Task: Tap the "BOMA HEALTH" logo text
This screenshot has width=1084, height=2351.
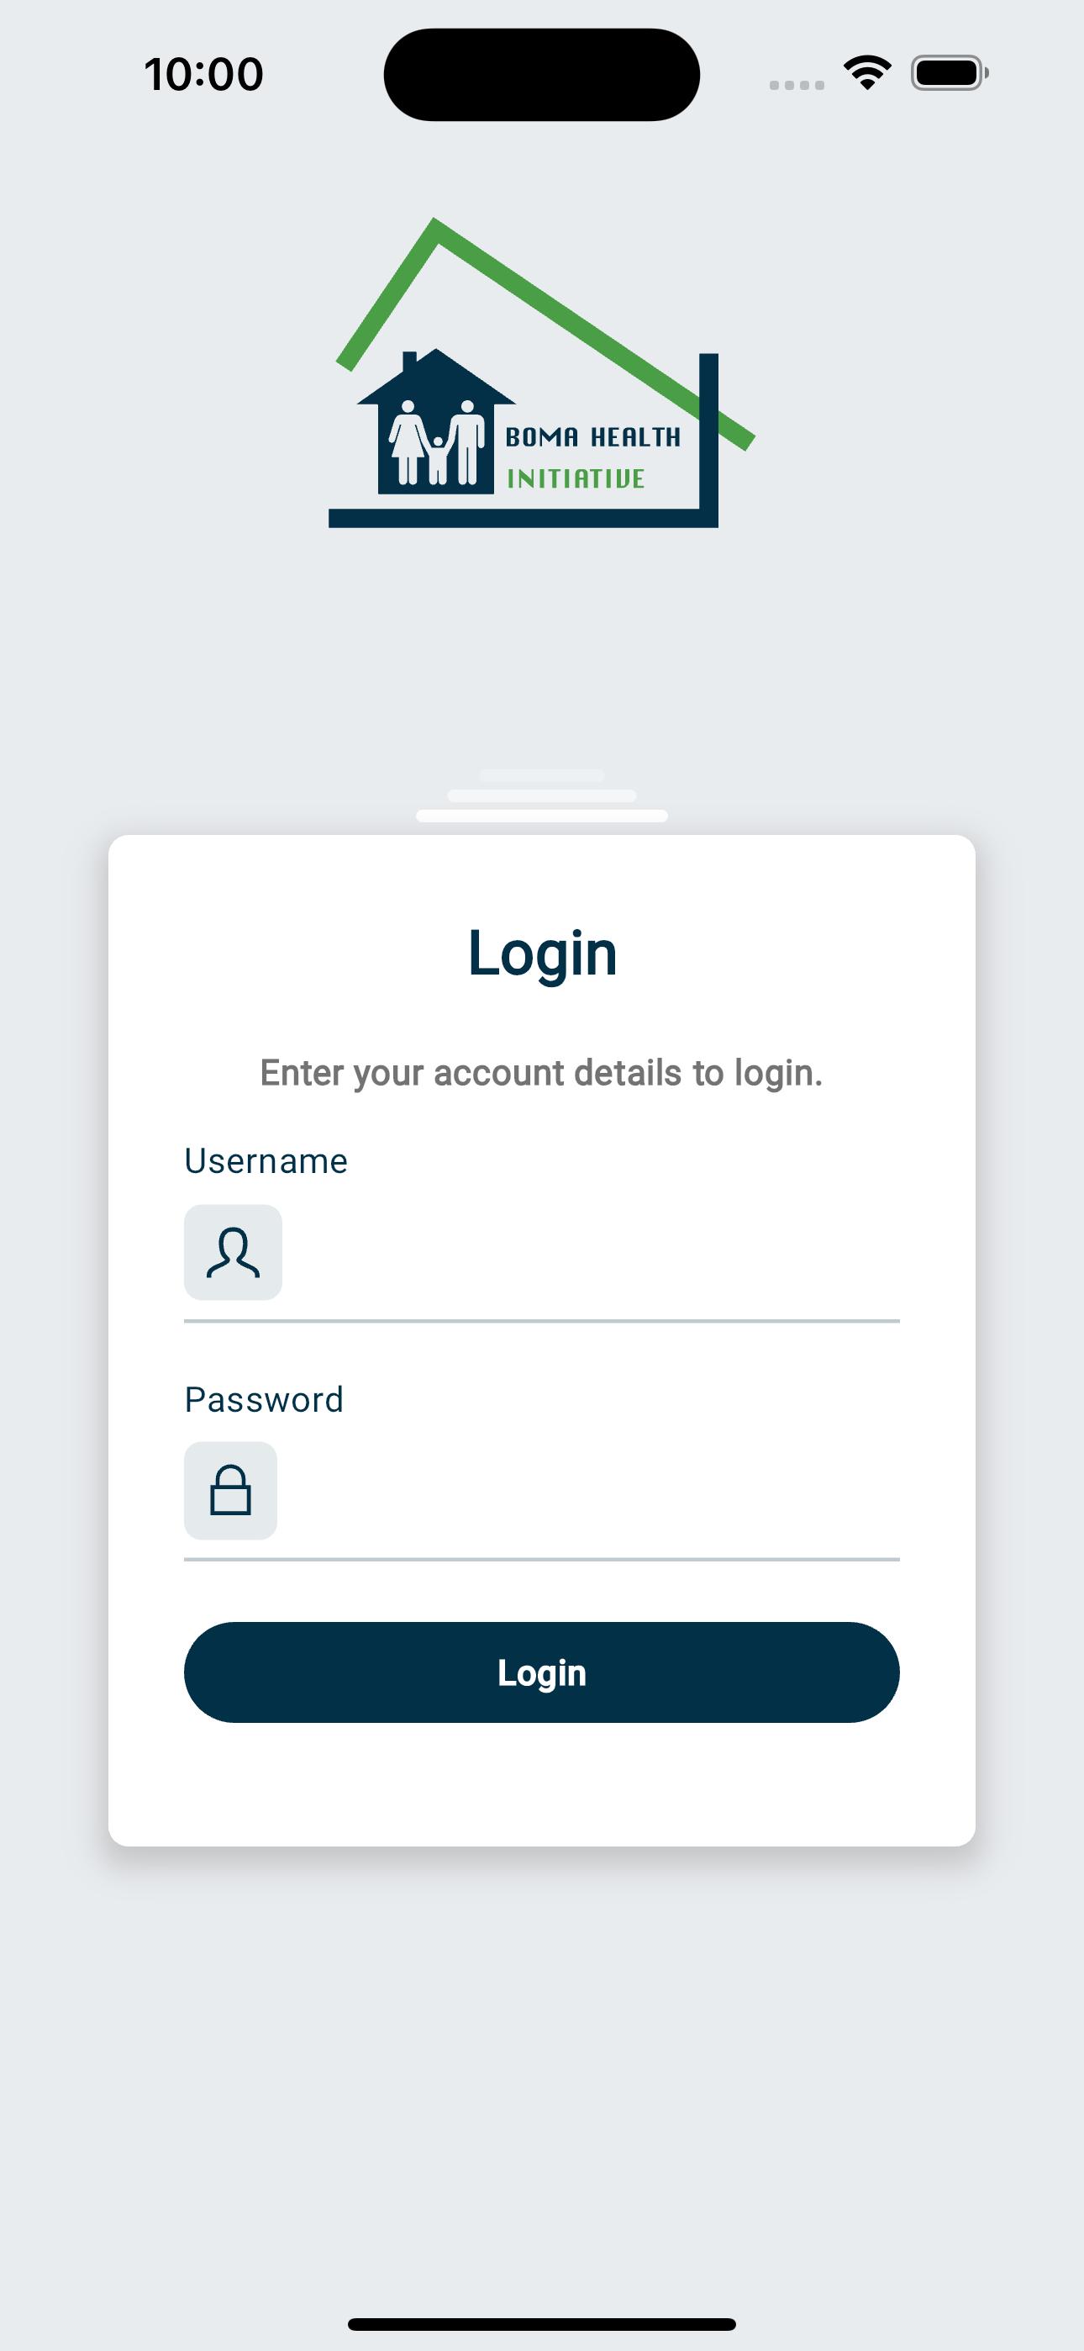Action: click(593, 437)
